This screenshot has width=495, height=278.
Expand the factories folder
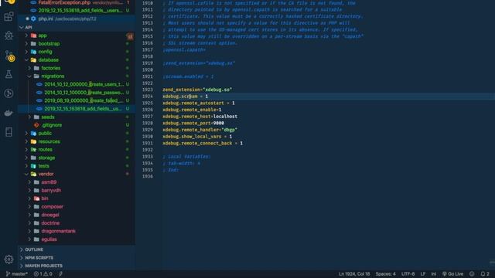(77, 68)
